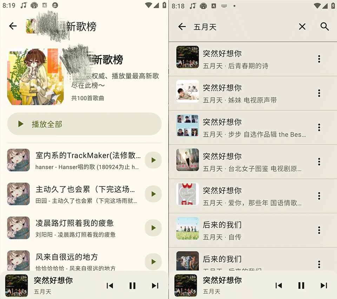337x299 pixels.
Task: Play 风来自很远的地方 track
Action: 153,262
